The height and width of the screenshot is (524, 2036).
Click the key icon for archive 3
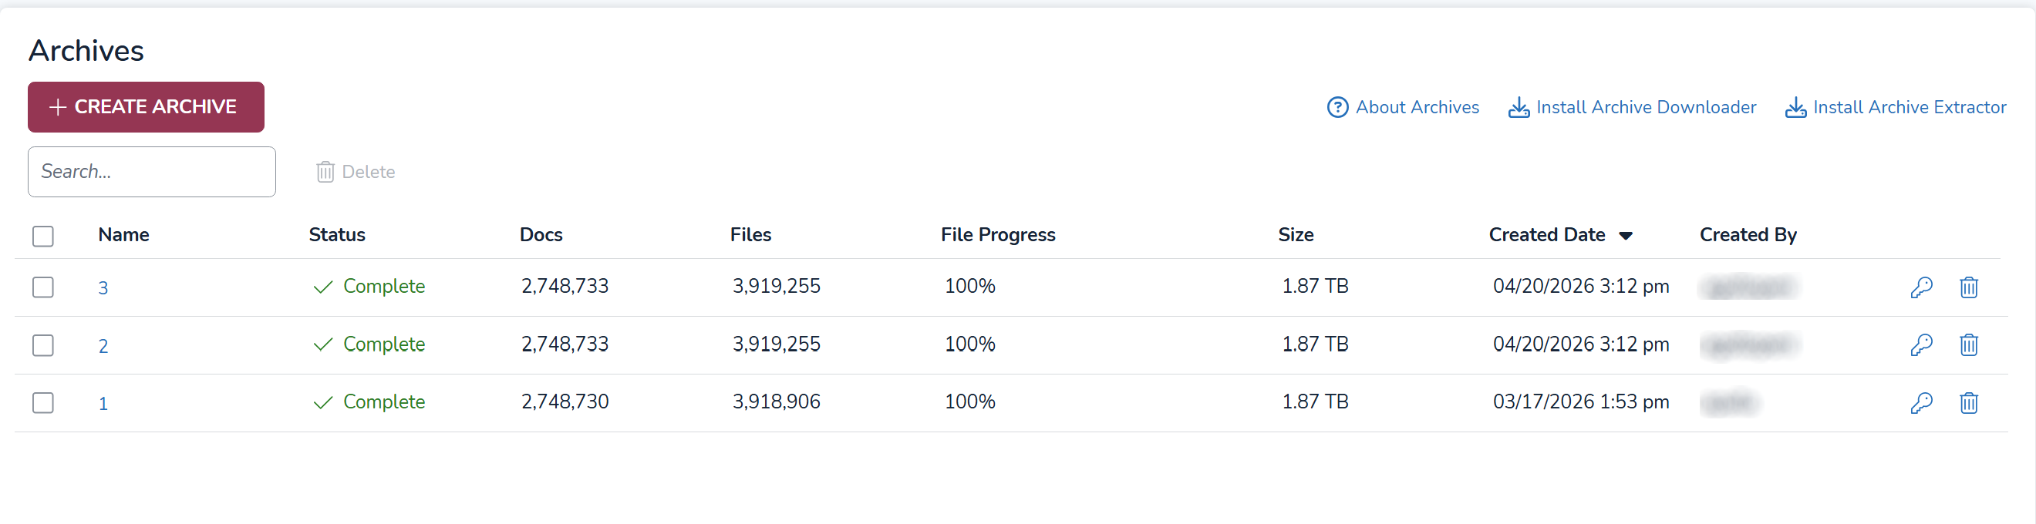[x=1921, y=287]
